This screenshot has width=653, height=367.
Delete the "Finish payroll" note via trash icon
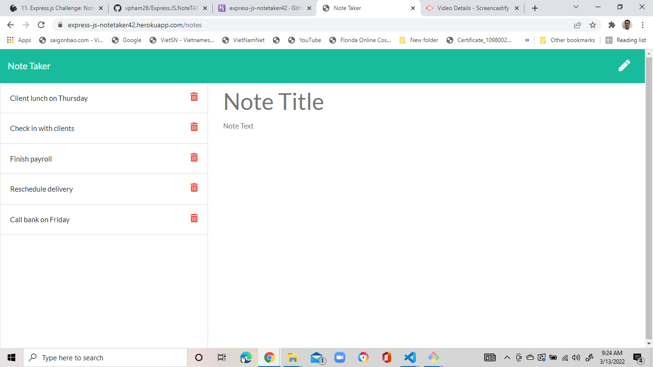[194, 157]
